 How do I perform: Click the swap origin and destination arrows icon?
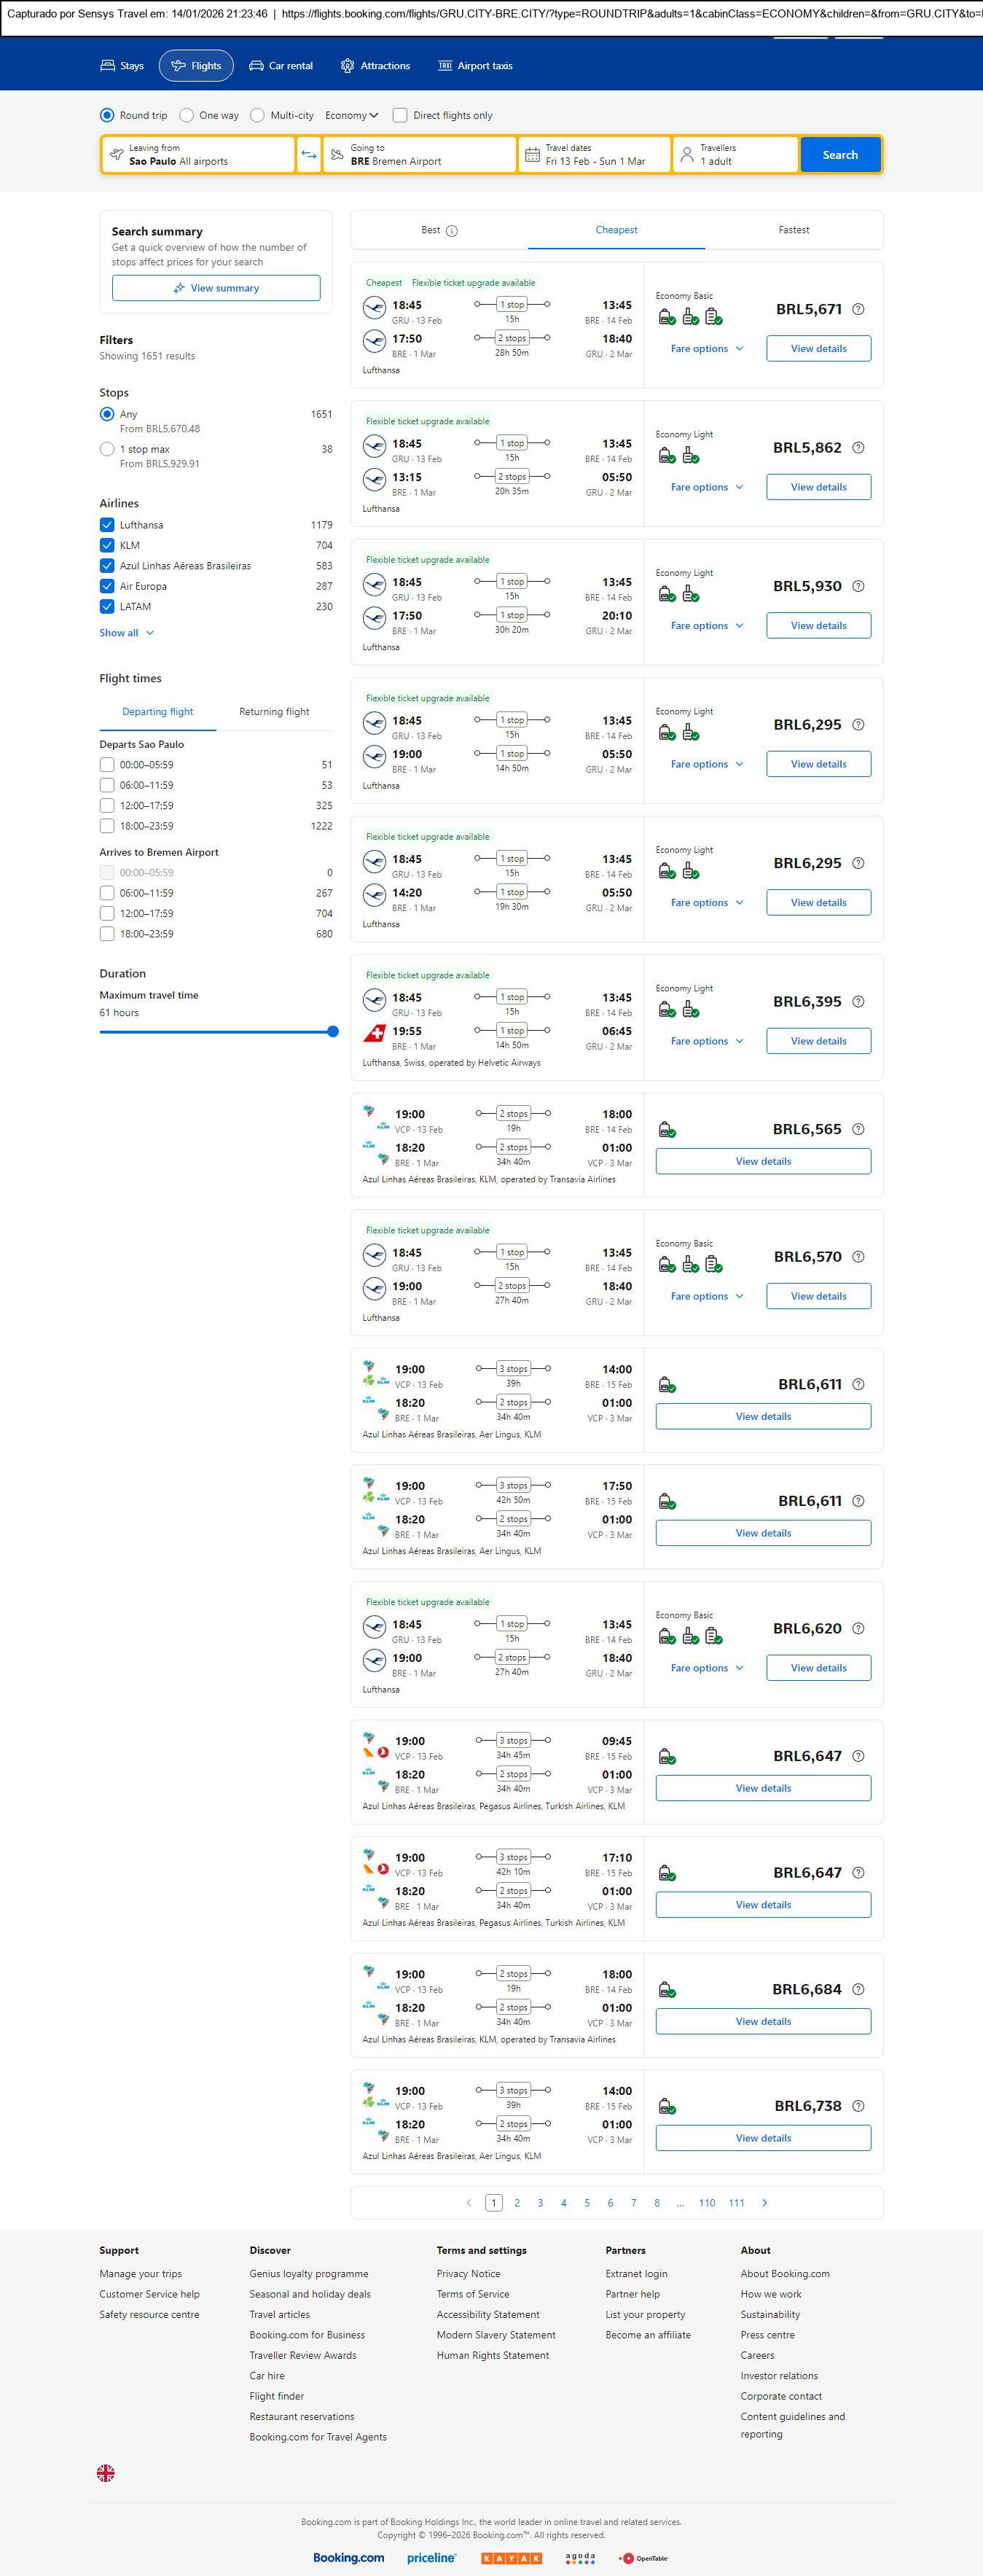pyautogui.click(x=309, y=155)
